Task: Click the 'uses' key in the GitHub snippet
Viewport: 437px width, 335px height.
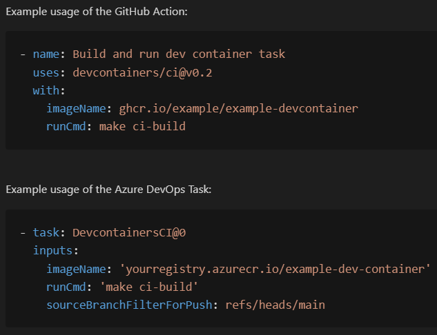Action: coord(46,72)
